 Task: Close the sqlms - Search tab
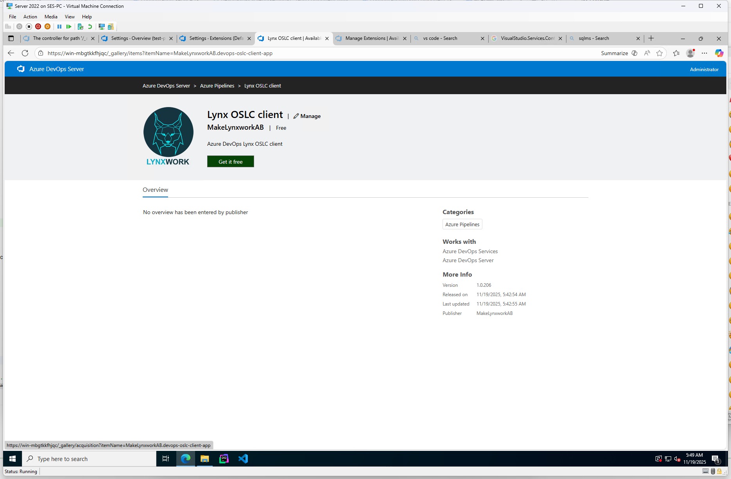pyautogui.click(x=638, y=38)
